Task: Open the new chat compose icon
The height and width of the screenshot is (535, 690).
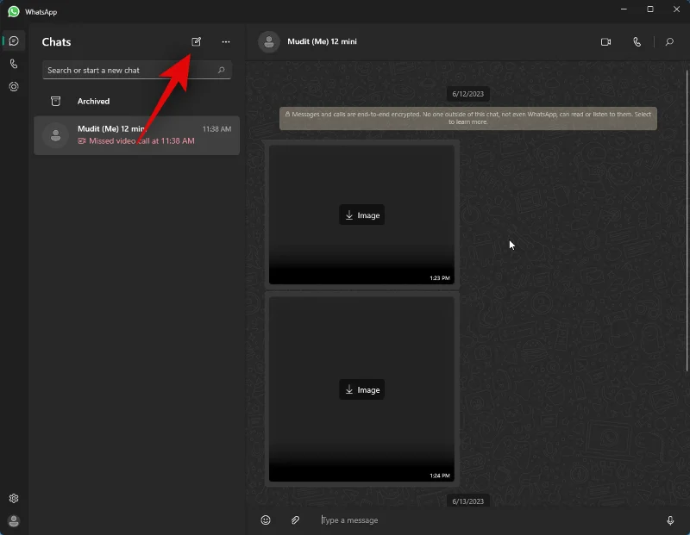Action: pyautogui.click(x=197, y=41)
